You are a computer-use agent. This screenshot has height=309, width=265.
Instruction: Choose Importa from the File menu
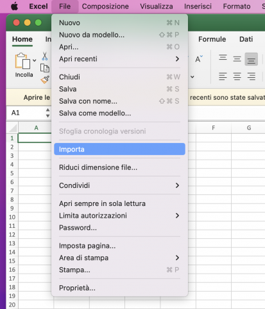(119, 149)
